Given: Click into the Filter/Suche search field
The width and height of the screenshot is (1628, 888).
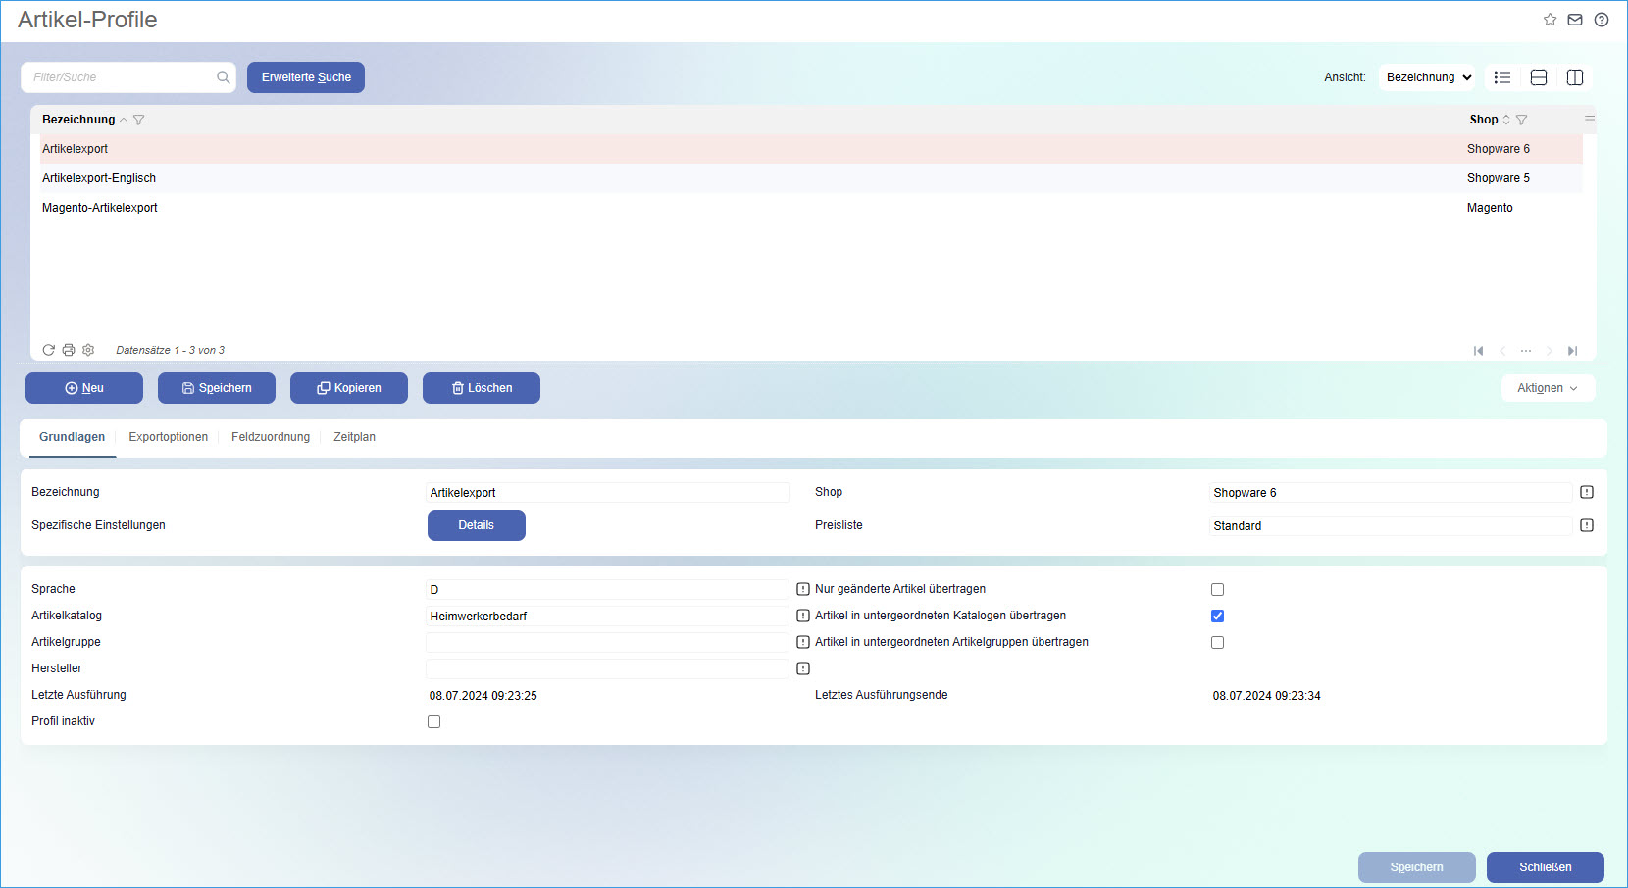Looking at the screenshot, I should (x=120, y=77).
